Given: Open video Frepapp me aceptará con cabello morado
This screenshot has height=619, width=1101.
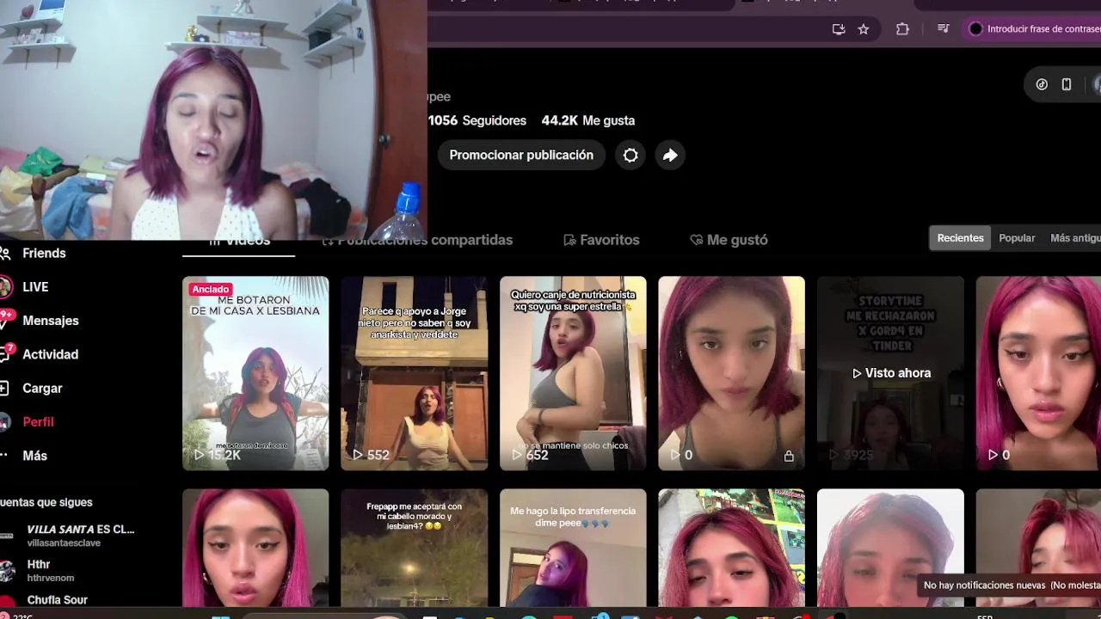Looking at the screenshot, I should [414, 548].
